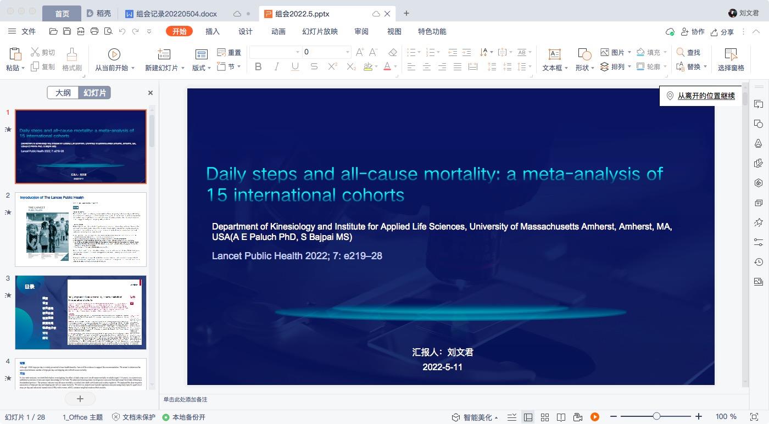This screenshot has height=424, width=769.
Task: Expand the 新建幻灯片 dropdown arrow
Action: pos(182,68)
